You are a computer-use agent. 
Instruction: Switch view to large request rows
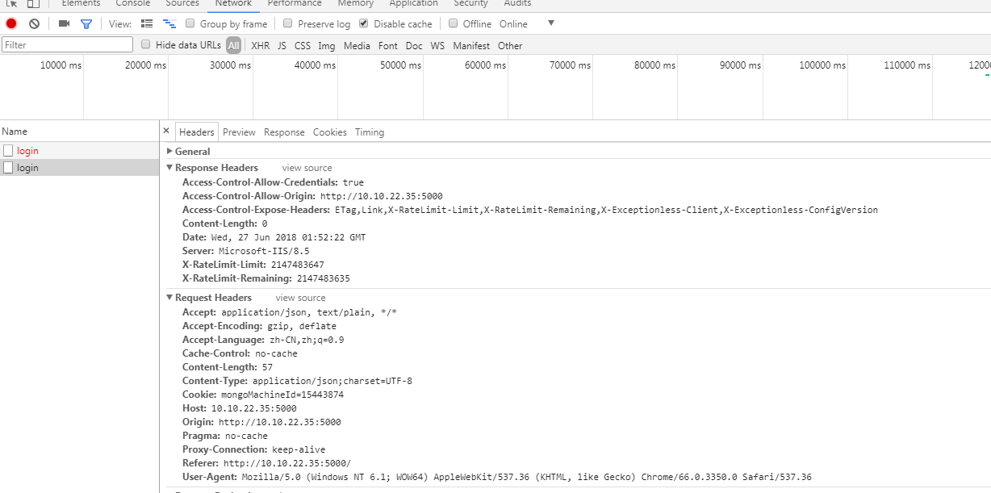(147, 23)
